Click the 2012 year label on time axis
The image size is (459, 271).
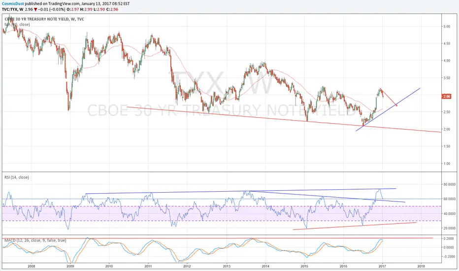pos(187,266)
